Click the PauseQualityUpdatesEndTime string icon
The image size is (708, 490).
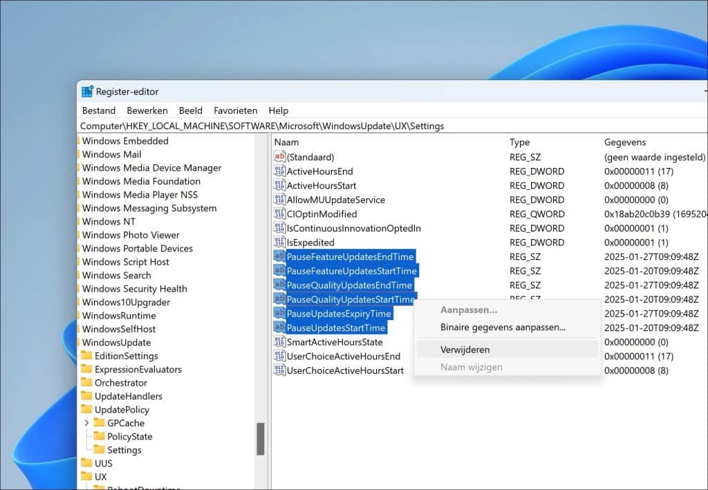pos(279,285)
